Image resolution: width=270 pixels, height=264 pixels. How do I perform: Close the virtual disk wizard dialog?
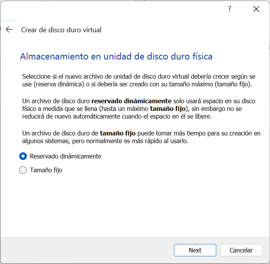click(256, 9)
